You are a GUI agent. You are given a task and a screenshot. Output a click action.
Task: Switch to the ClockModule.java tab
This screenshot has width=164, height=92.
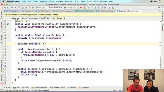12,11
